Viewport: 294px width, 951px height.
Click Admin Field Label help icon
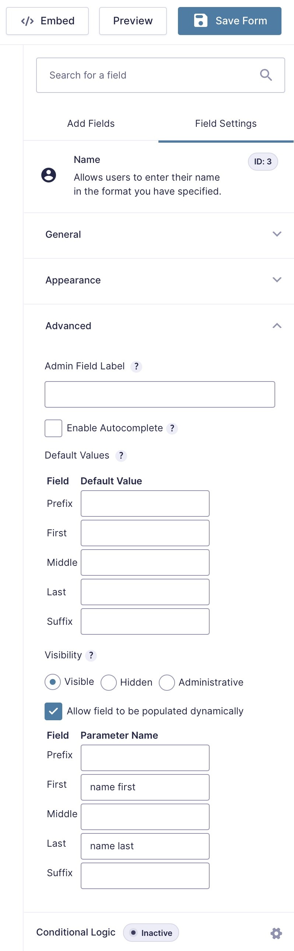[x=136, y=366]
